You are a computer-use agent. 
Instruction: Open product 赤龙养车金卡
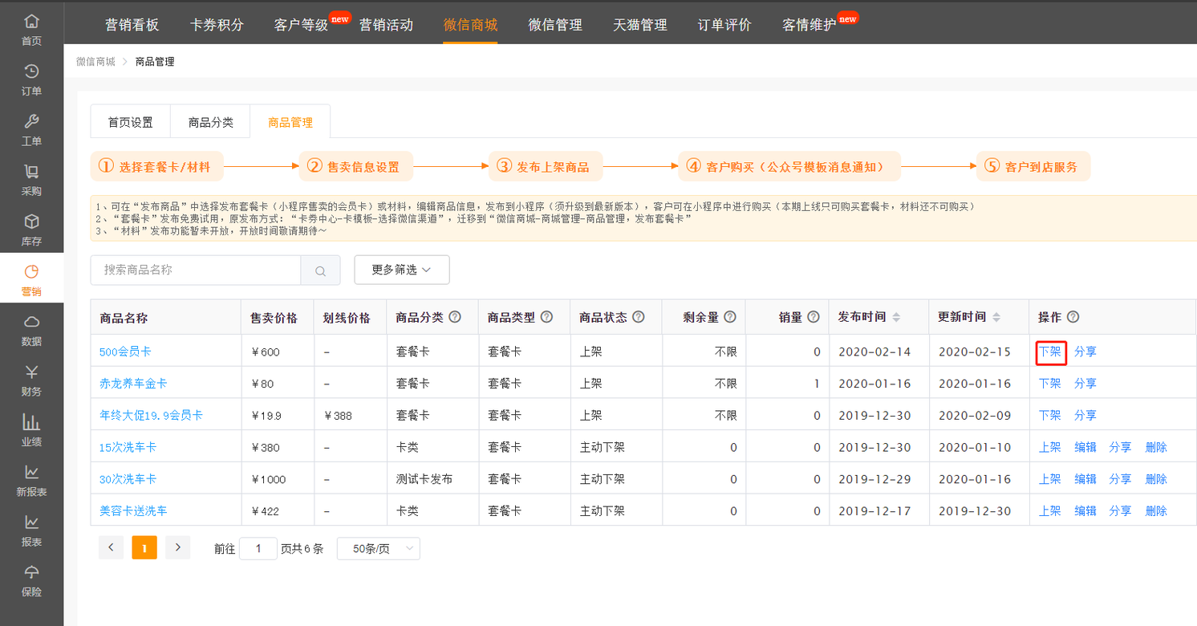point(133,384)
